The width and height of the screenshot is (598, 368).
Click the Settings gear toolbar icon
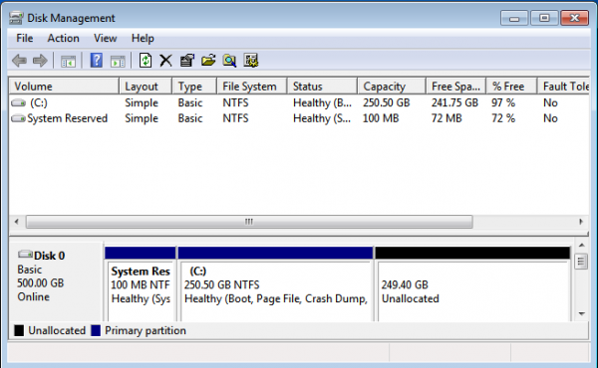tap(251, 61)
